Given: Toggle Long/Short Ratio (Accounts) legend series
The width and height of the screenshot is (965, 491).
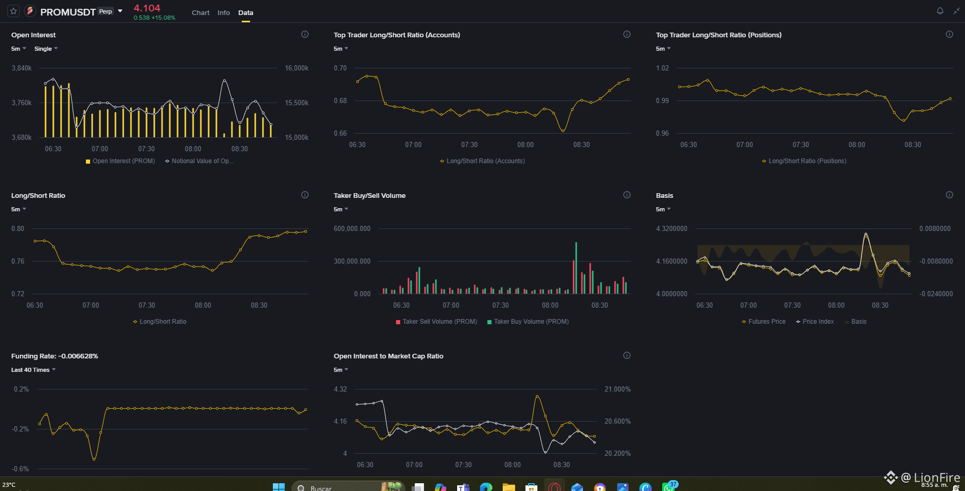Looking at the screenshot, I should 482,161.
